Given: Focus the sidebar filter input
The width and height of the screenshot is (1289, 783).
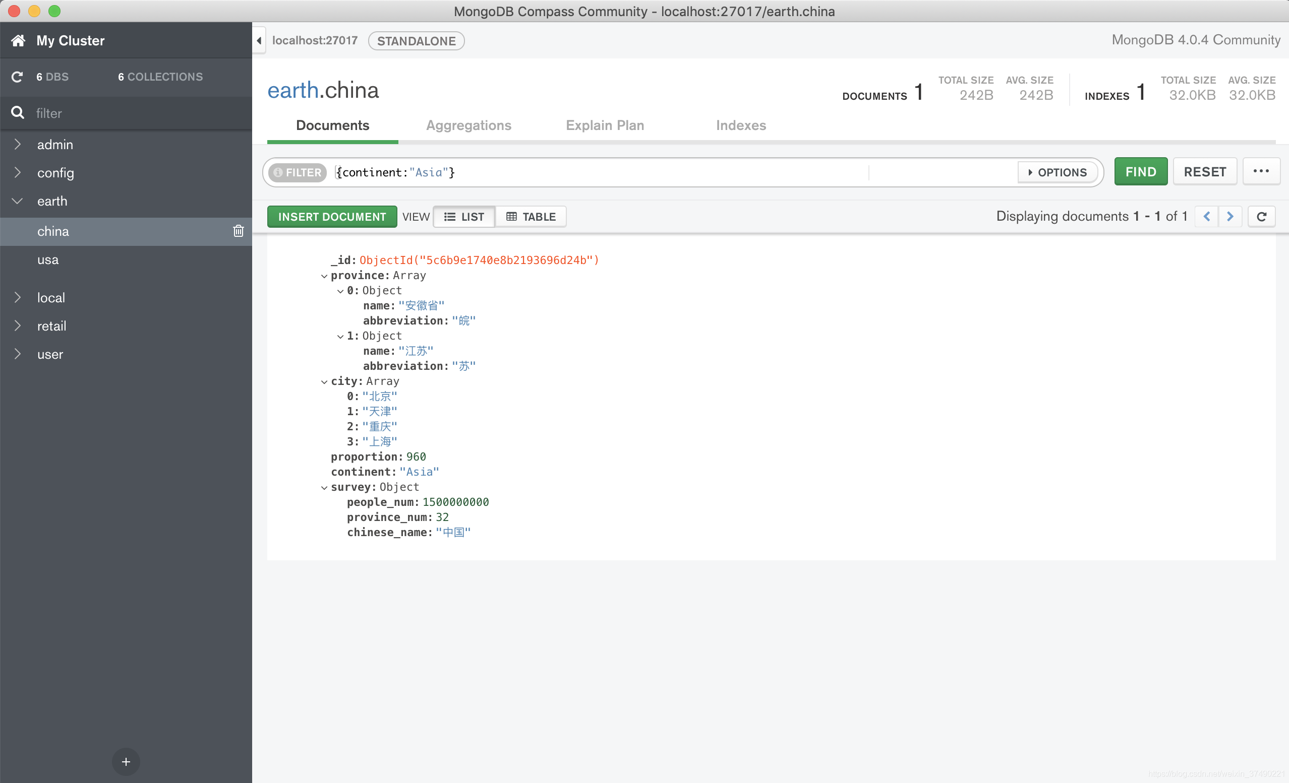Looking at the screenshot, I should [141, 113].
